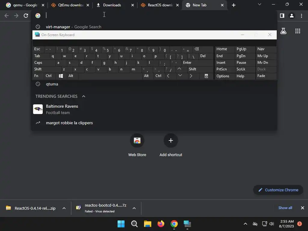The height and width of the screenshot is (231, 308).
Task: Open the Windows Start menu
Action: (x=121, y=224)
